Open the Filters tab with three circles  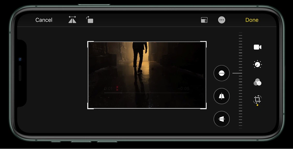click(257, 82)
